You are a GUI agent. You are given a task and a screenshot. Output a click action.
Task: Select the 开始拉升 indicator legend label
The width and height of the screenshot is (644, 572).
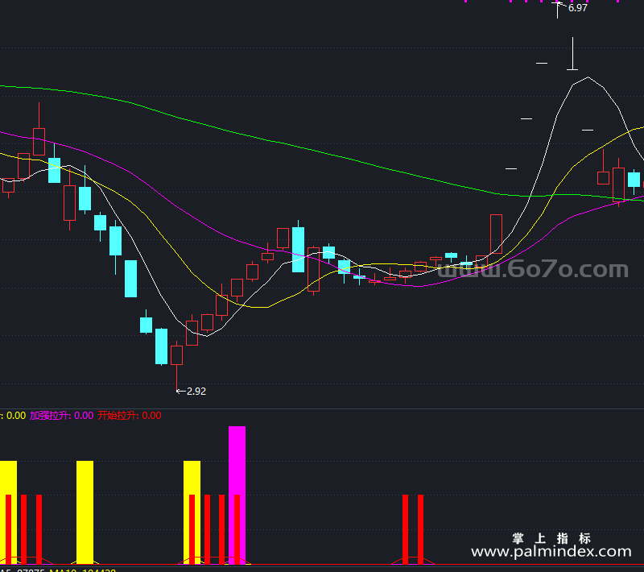click(130, 416)
